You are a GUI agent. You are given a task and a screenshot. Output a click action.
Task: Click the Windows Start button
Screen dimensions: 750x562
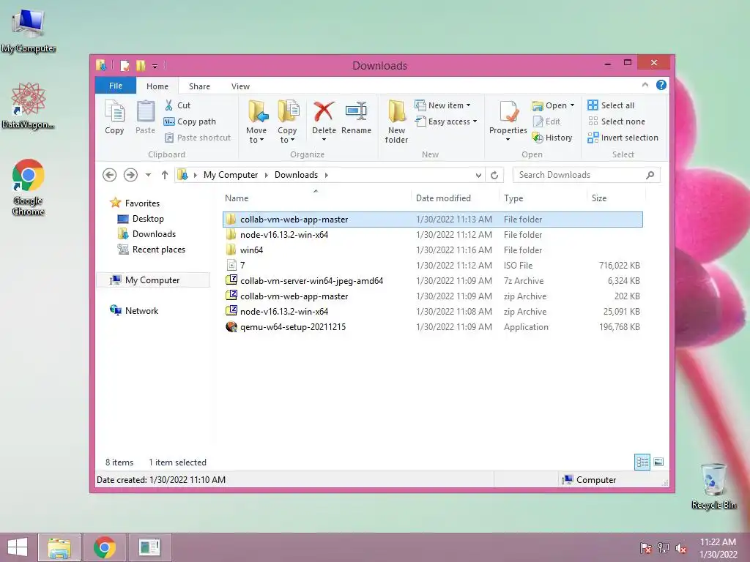point(18,547)
